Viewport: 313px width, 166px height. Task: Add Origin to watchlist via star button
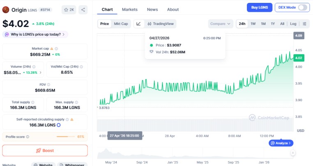point(69,10)
